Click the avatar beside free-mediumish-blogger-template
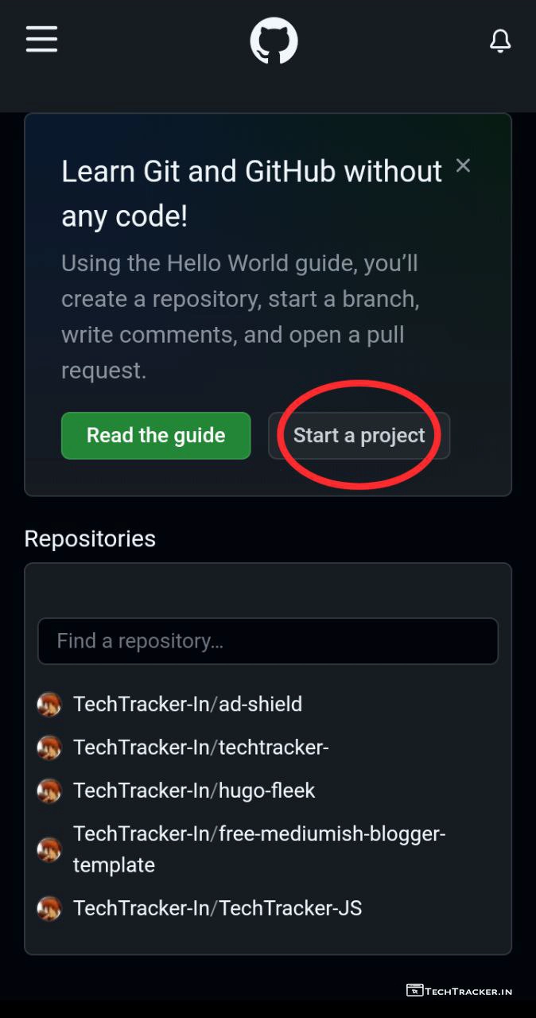The height and width of the screenshot is (1018, 536). point(49,849)
